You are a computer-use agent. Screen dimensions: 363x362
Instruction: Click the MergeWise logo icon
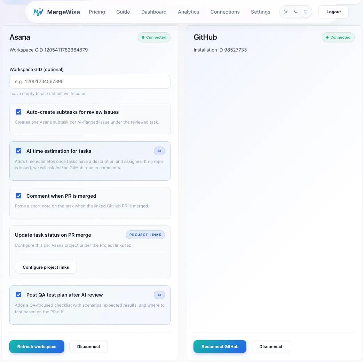(x=38, y=12)
